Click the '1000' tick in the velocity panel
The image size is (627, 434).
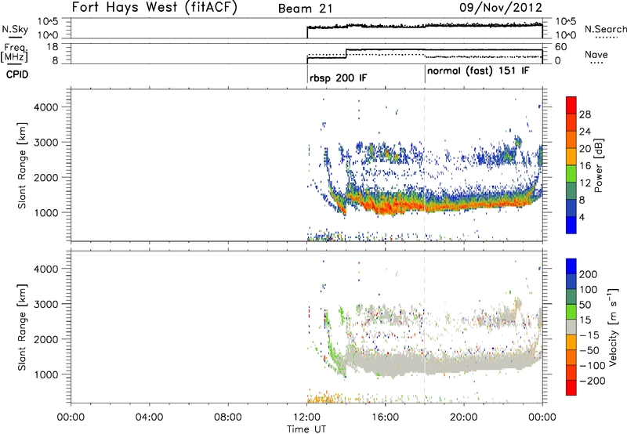(46, 374)
